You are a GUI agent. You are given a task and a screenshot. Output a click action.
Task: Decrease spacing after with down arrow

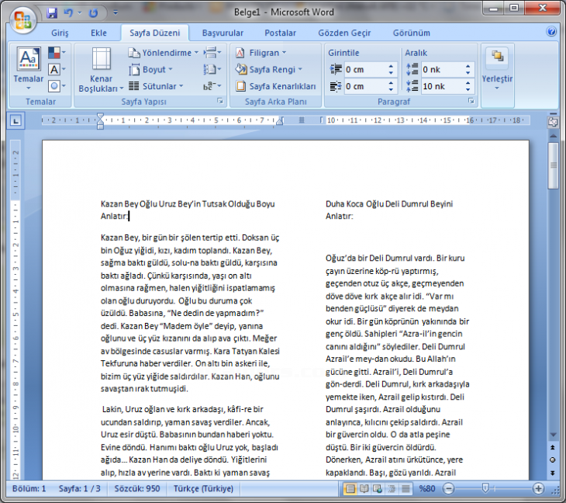tap(468, 89)
